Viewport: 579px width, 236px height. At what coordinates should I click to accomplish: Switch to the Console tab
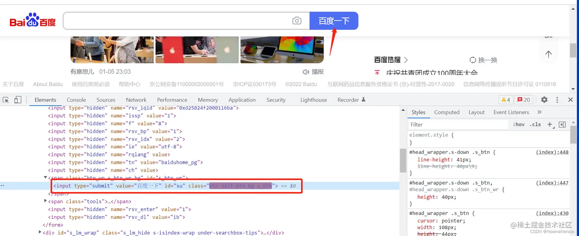click(x=76, y=99)
